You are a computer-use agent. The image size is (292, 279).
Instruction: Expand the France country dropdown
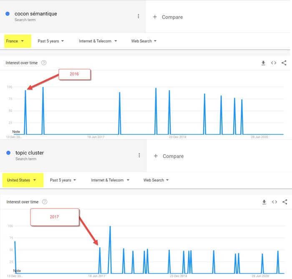click(17, 41)
